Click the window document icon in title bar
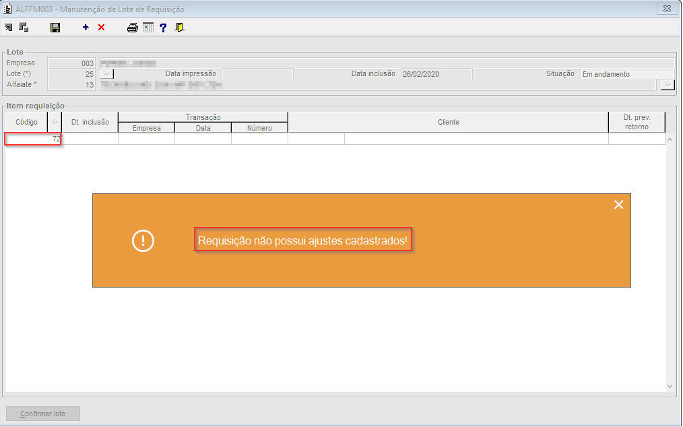The image size is (683, 427). click(x=7, y=9)
